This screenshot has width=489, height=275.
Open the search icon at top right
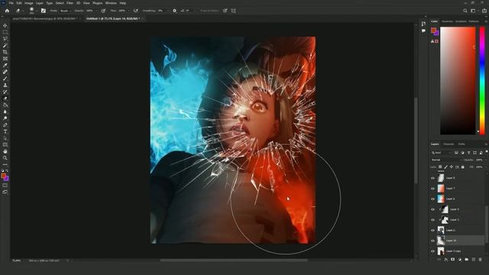click(x=465, y=11)
